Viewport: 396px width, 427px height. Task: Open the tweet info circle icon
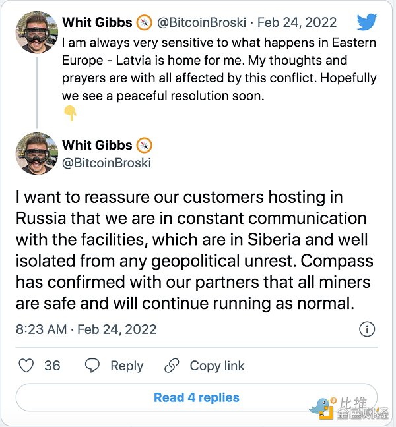367,329
